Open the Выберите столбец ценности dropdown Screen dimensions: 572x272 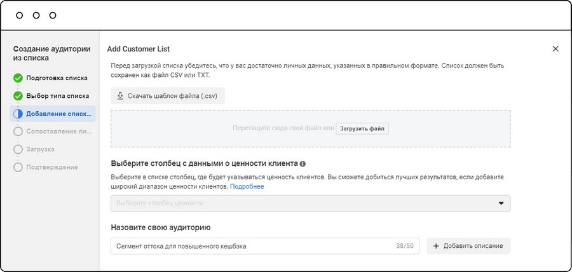click(x=310, y=203)
